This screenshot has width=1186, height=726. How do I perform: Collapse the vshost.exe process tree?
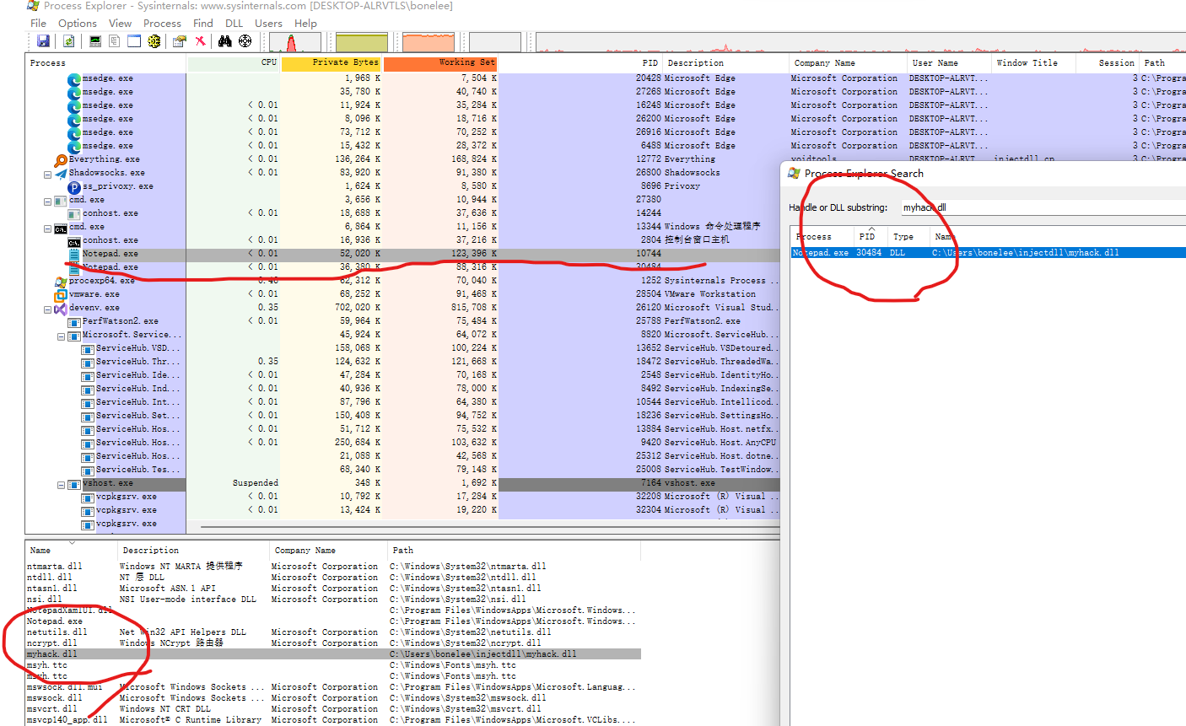coord(62,485)
